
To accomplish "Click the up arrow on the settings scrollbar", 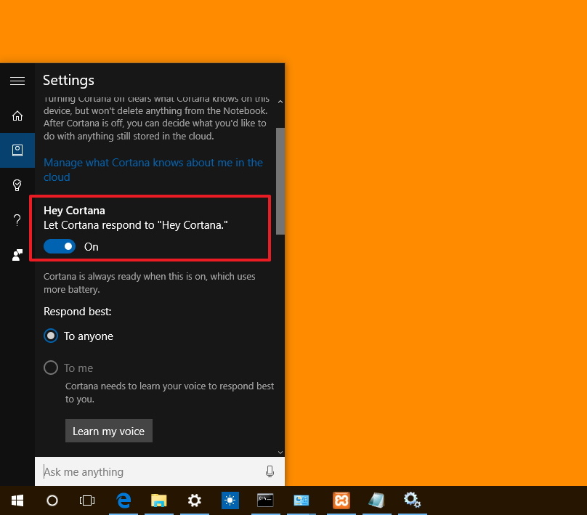I will (280, 101).
